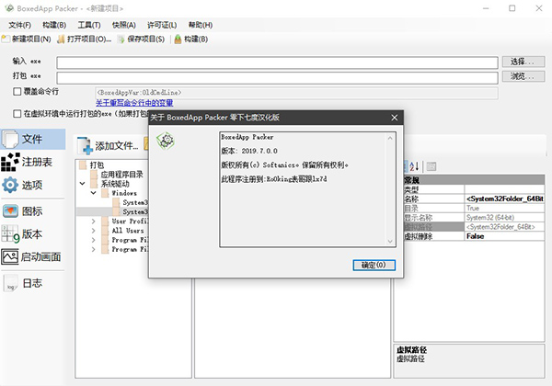The height and width of the screenshot is (386, 552).
Task: Select the 应用程序目录 tree item
Action: point(122,175)
